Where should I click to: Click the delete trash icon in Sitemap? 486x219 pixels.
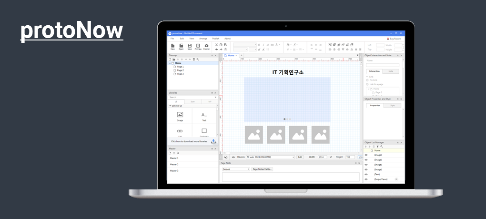tap(194, 59)
